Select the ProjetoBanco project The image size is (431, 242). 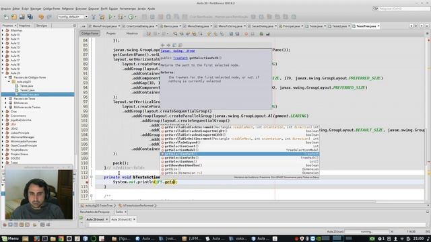click(19, 150)
